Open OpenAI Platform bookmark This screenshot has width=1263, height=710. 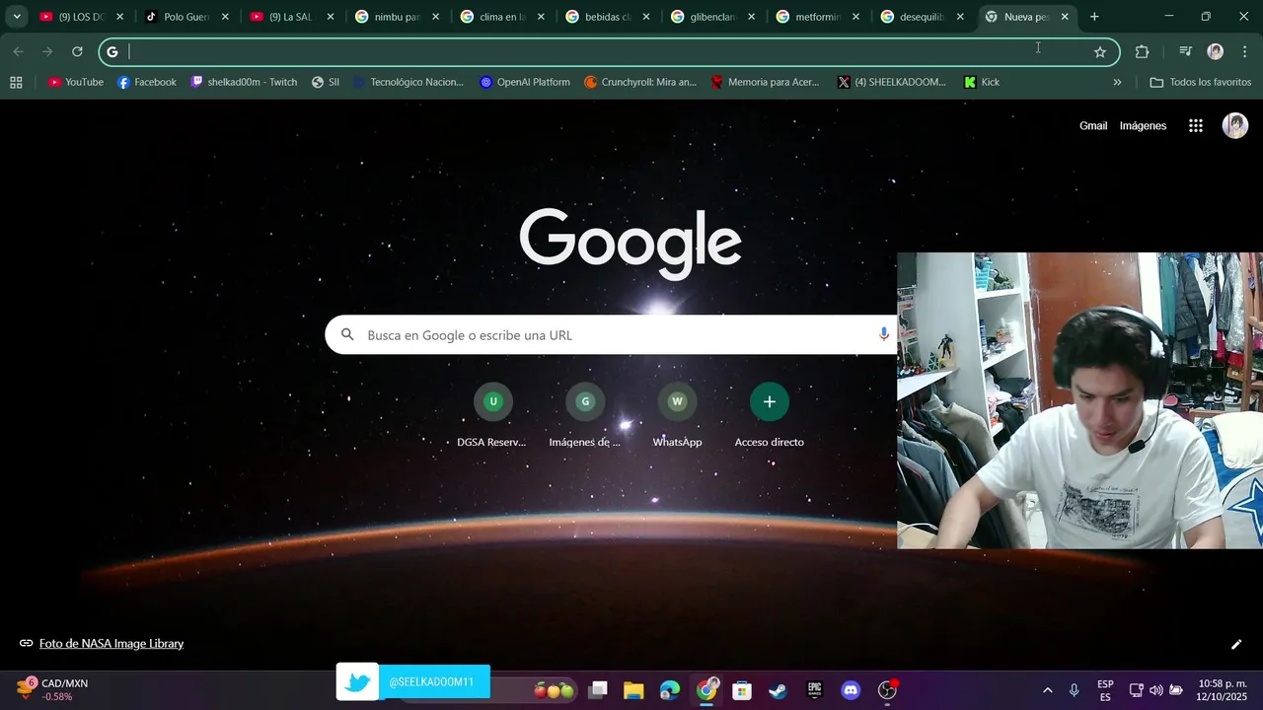coord(525,82)
